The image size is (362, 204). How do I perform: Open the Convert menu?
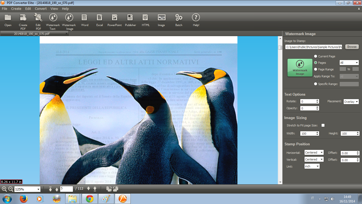tap(41, 8)
